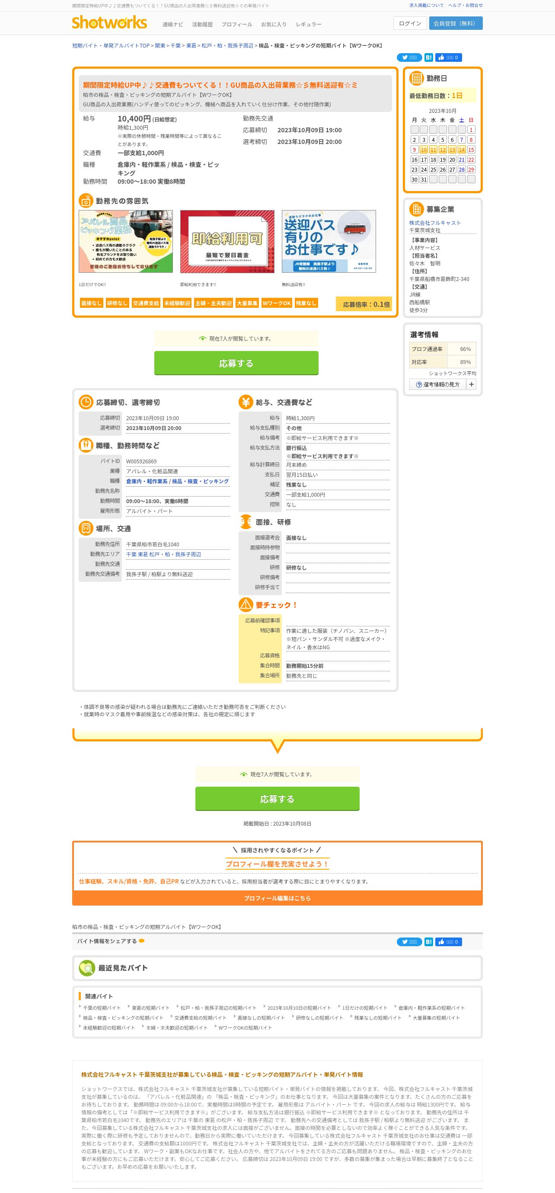Go to 松戸・柏・我孫子周辺 breadcrumb link
555x1193 pixels.
[x=227, y=45]
